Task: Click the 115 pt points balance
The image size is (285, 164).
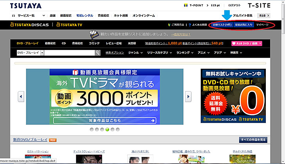Action: (x=215, y=5)
